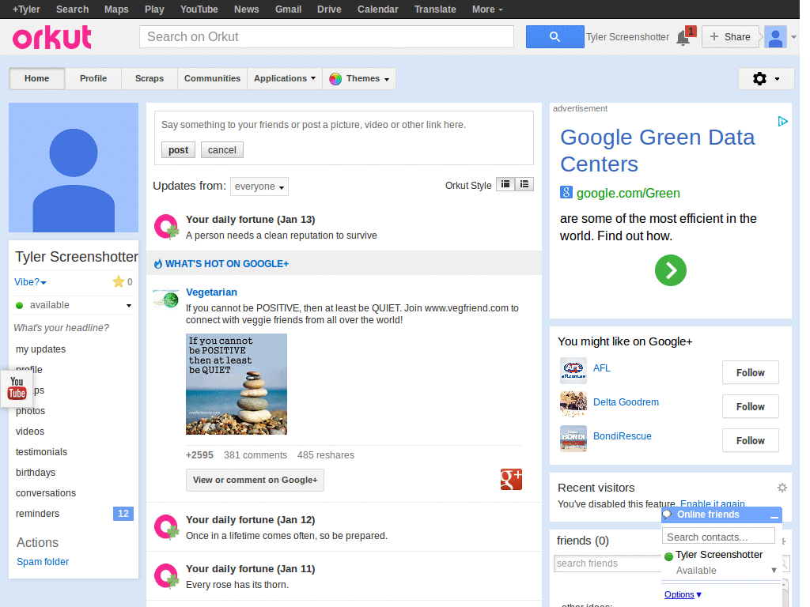Open the chat Options menu
Viewport: 810px width, 607px height.
coord(683,594)
